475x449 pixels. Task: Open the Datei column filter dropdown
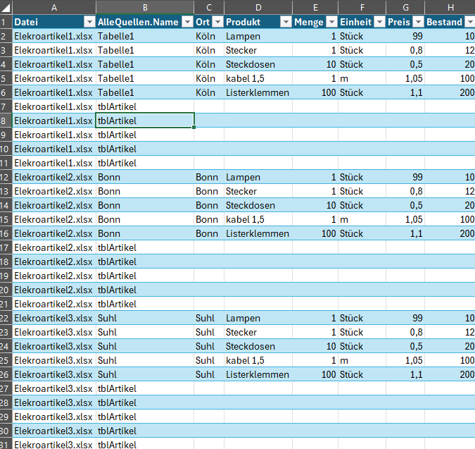click(89, 22)
